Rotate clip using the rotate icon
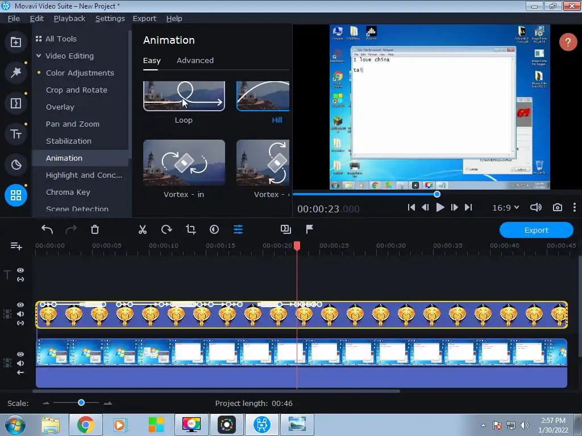The height and width of the screenshot is (436, 582). point(167,229)
